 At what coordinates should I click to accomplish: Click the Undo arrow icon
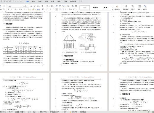[14, 1]
